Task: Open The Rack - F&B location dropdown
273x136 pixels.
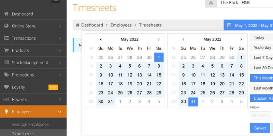Action: click(239, 3)
